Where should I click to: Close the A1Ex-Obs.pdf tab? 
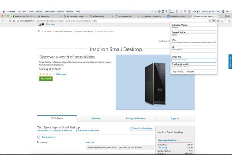click(112, 16)
